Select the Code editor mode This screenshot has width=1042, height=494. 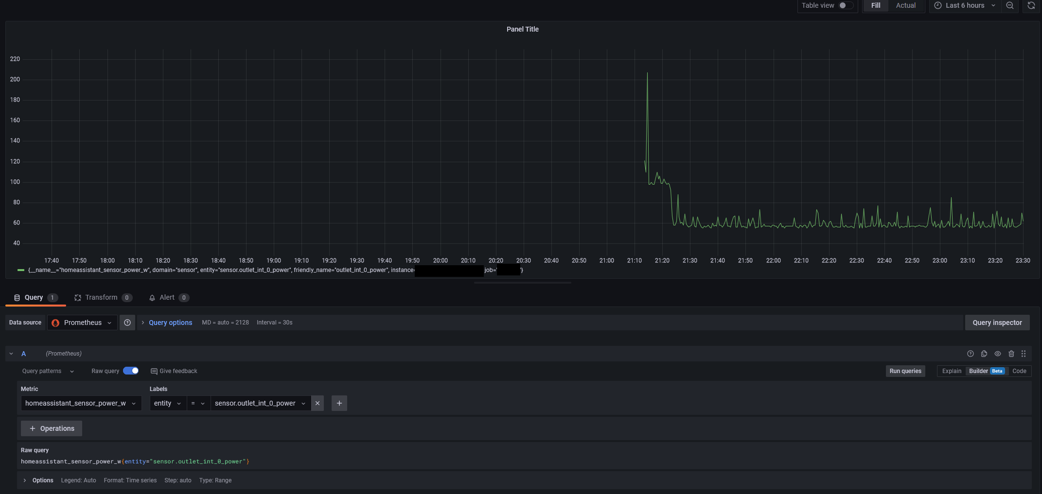tap(1019, 371)
